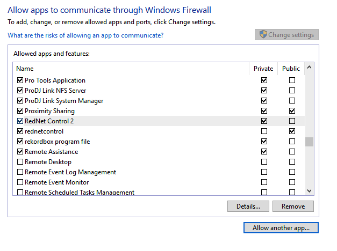
Task: Sort list by Name column header
Action: point(25,69)
